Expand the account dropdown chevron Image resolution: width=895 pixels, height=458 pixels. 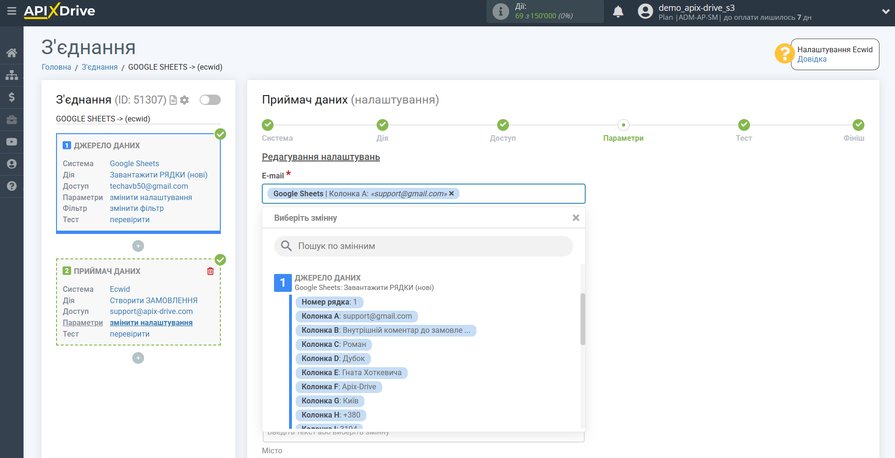886,11
